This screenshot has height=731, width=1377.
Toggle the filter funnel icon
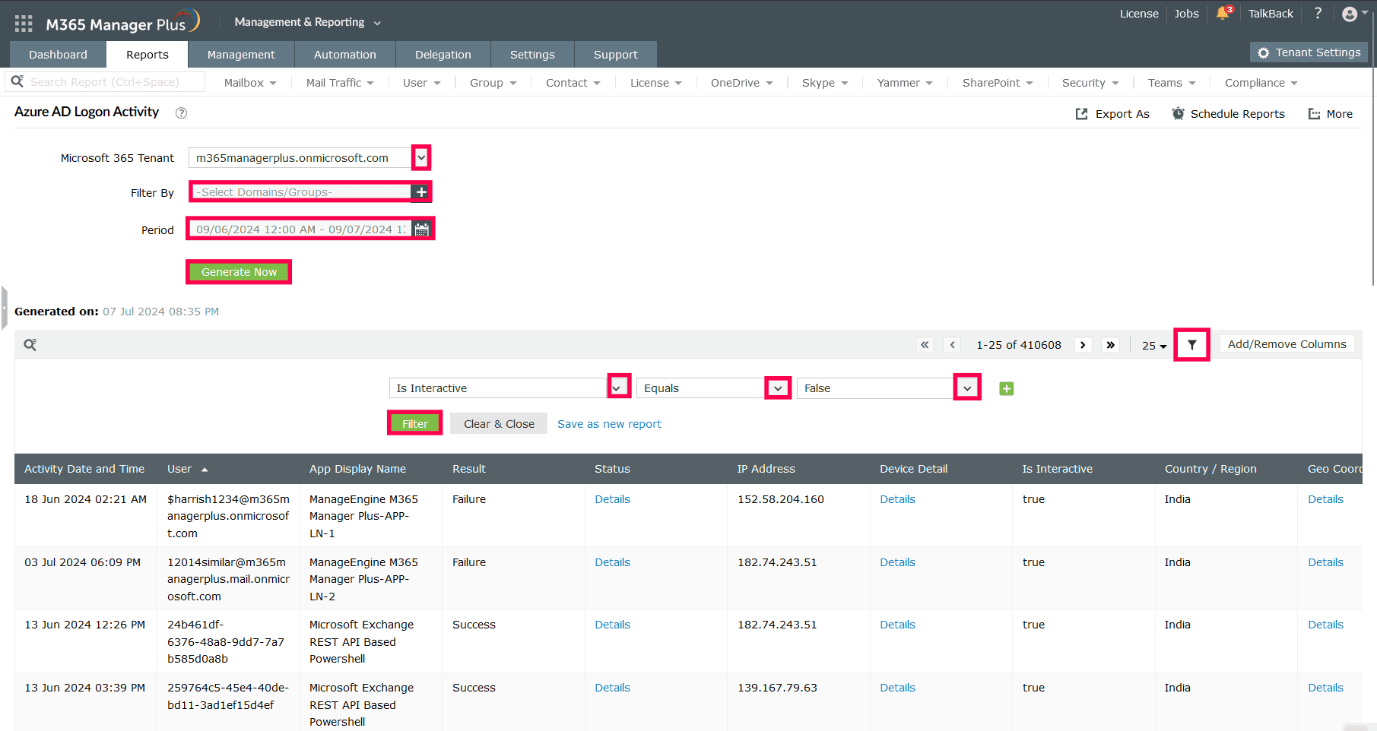click(x=1191, y=344)
